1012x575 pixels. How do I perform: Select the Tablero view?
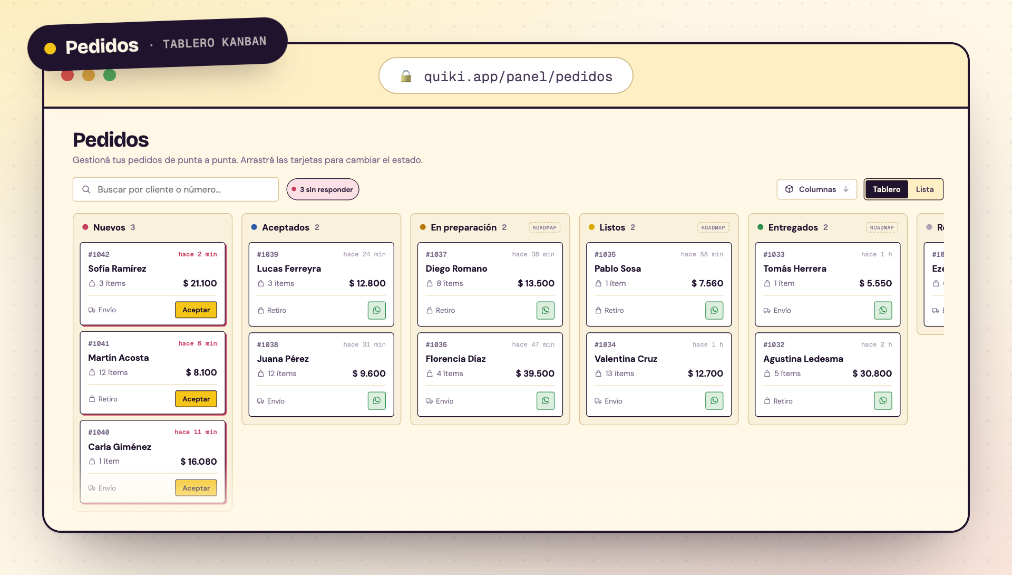887,189
